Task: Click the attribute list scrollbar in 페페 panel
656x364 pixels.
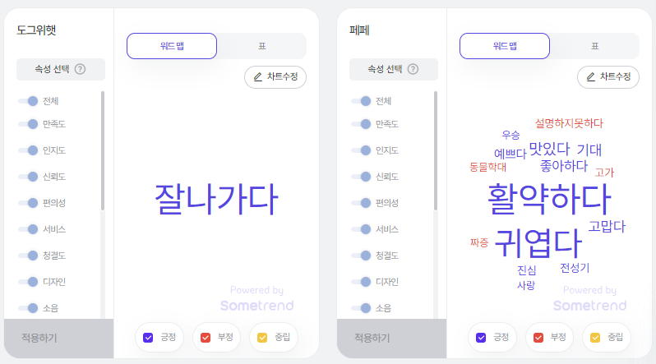Action: (x=436, y=150)
